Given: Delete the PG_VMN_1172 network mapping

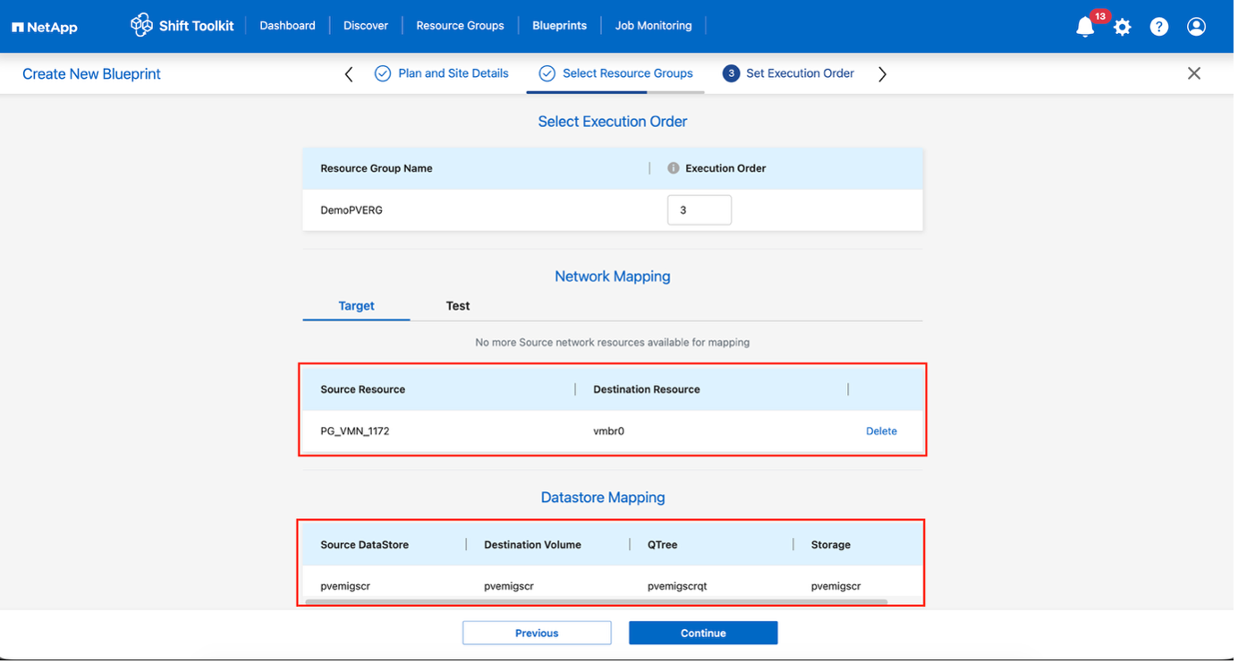Looking at the screenshot, I should [x=880, y=431].
